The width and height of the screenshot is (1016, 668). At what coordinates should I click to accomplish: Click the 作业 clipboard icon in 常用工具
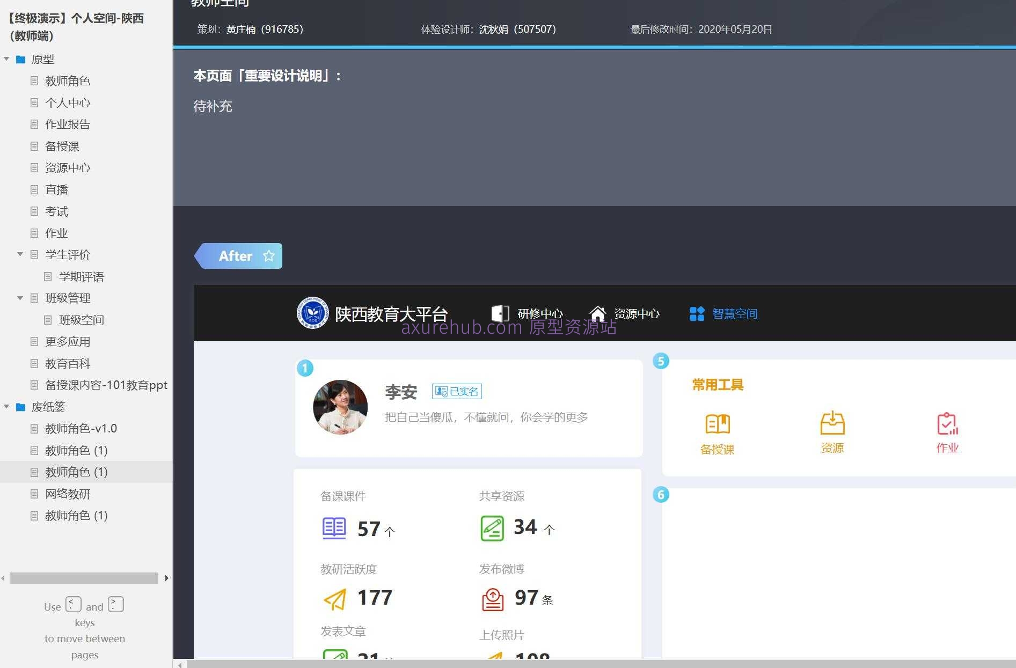tap(947, 423)
